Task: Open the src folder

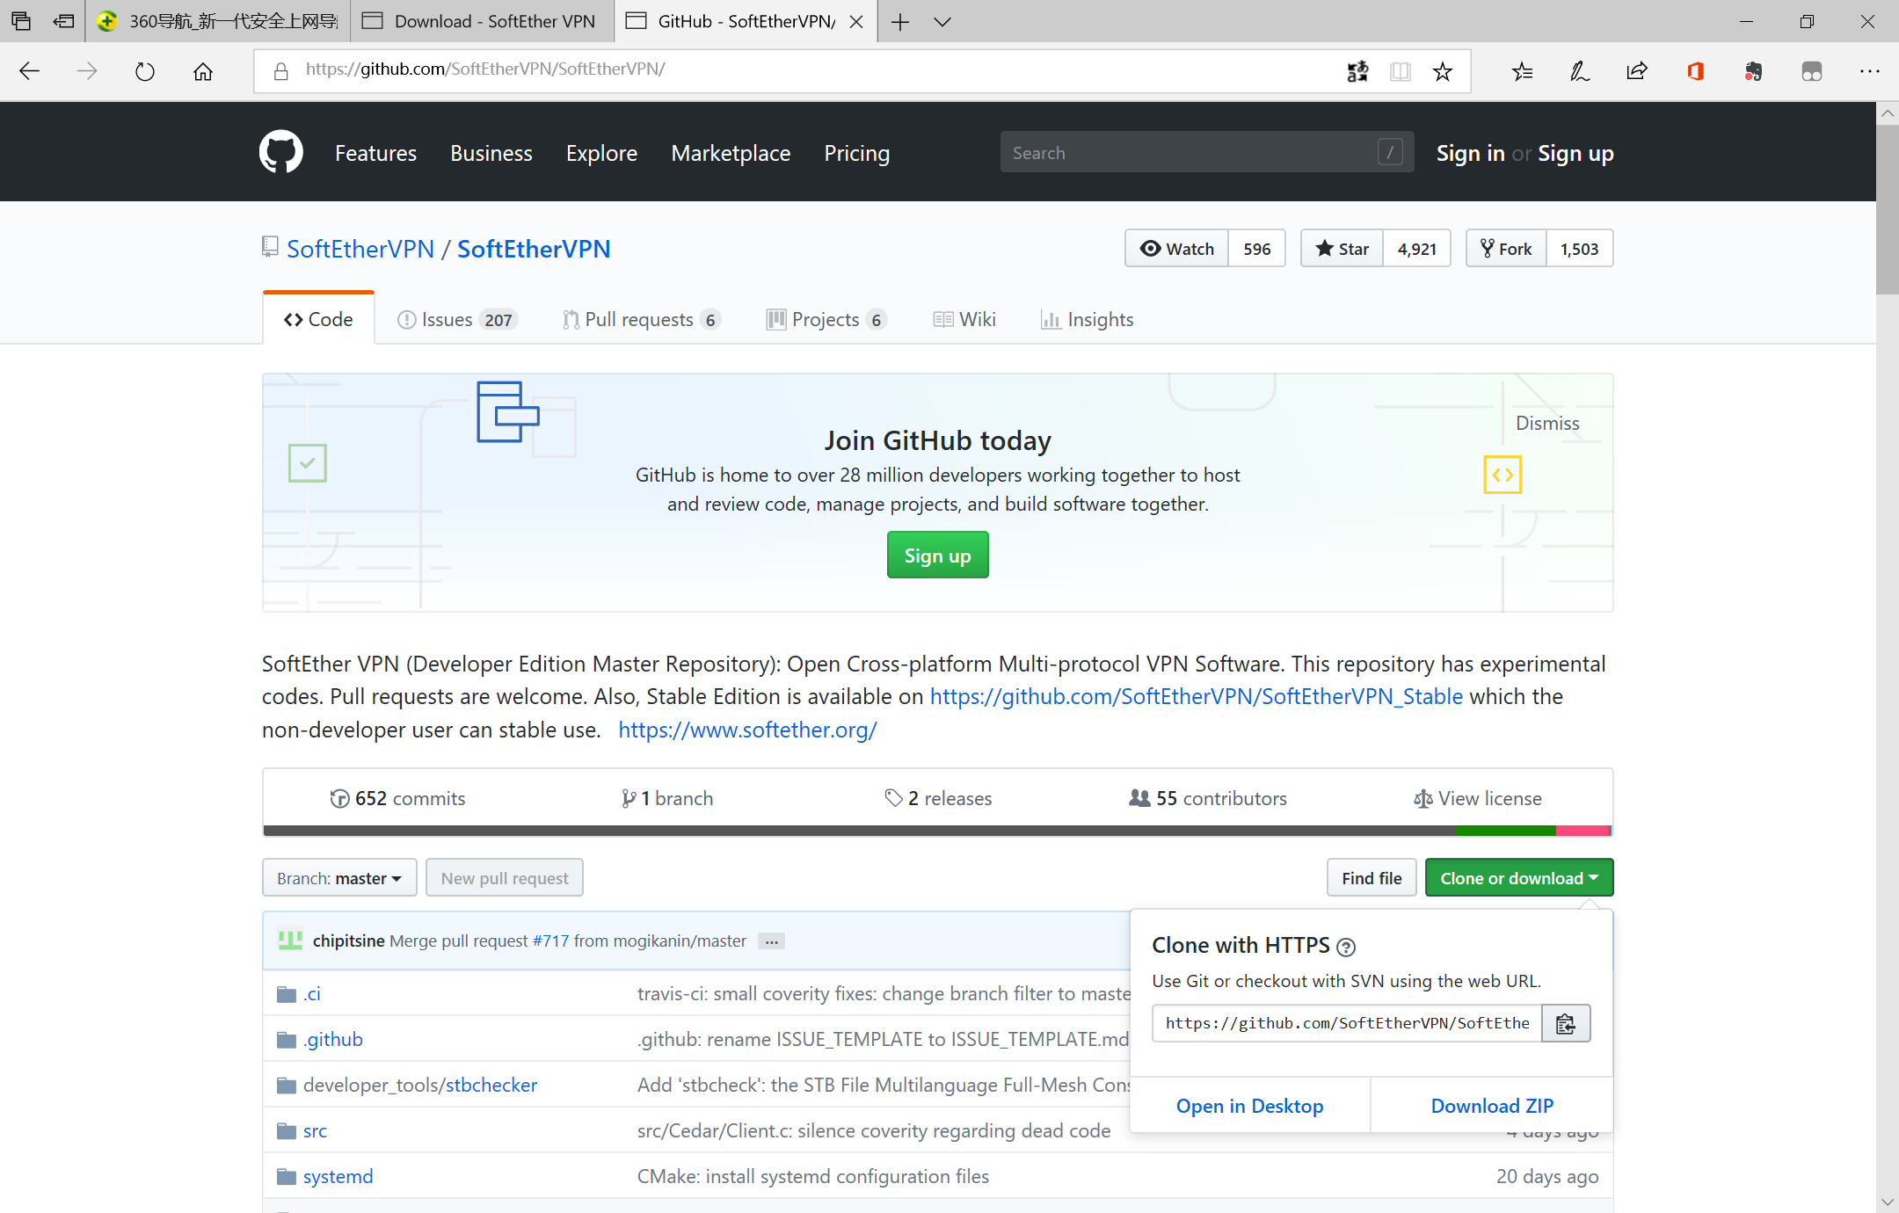Action: (315, 1130)
